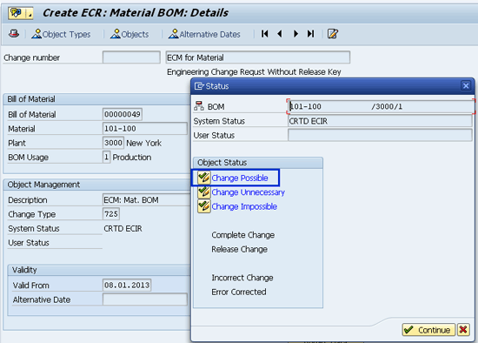The image size is (478, 343).
Task: Open the Objects view
Action: click(129, 34)
